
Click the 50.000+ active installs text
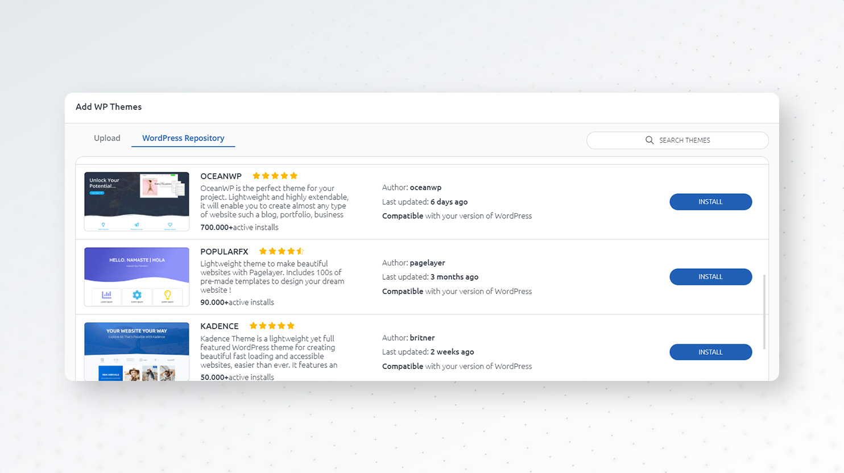tap(237, 377)
